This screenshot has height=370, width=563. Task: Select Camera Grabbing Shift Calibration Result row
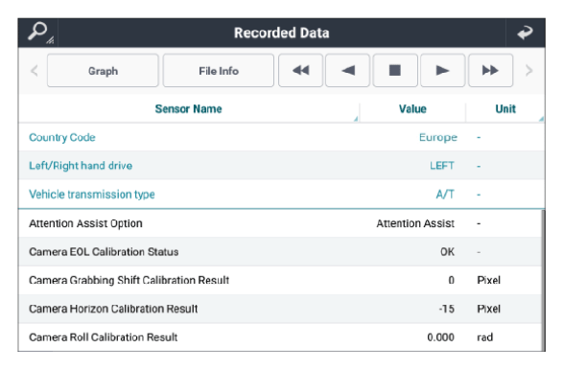pyautogui.click(x=280, y=280)
